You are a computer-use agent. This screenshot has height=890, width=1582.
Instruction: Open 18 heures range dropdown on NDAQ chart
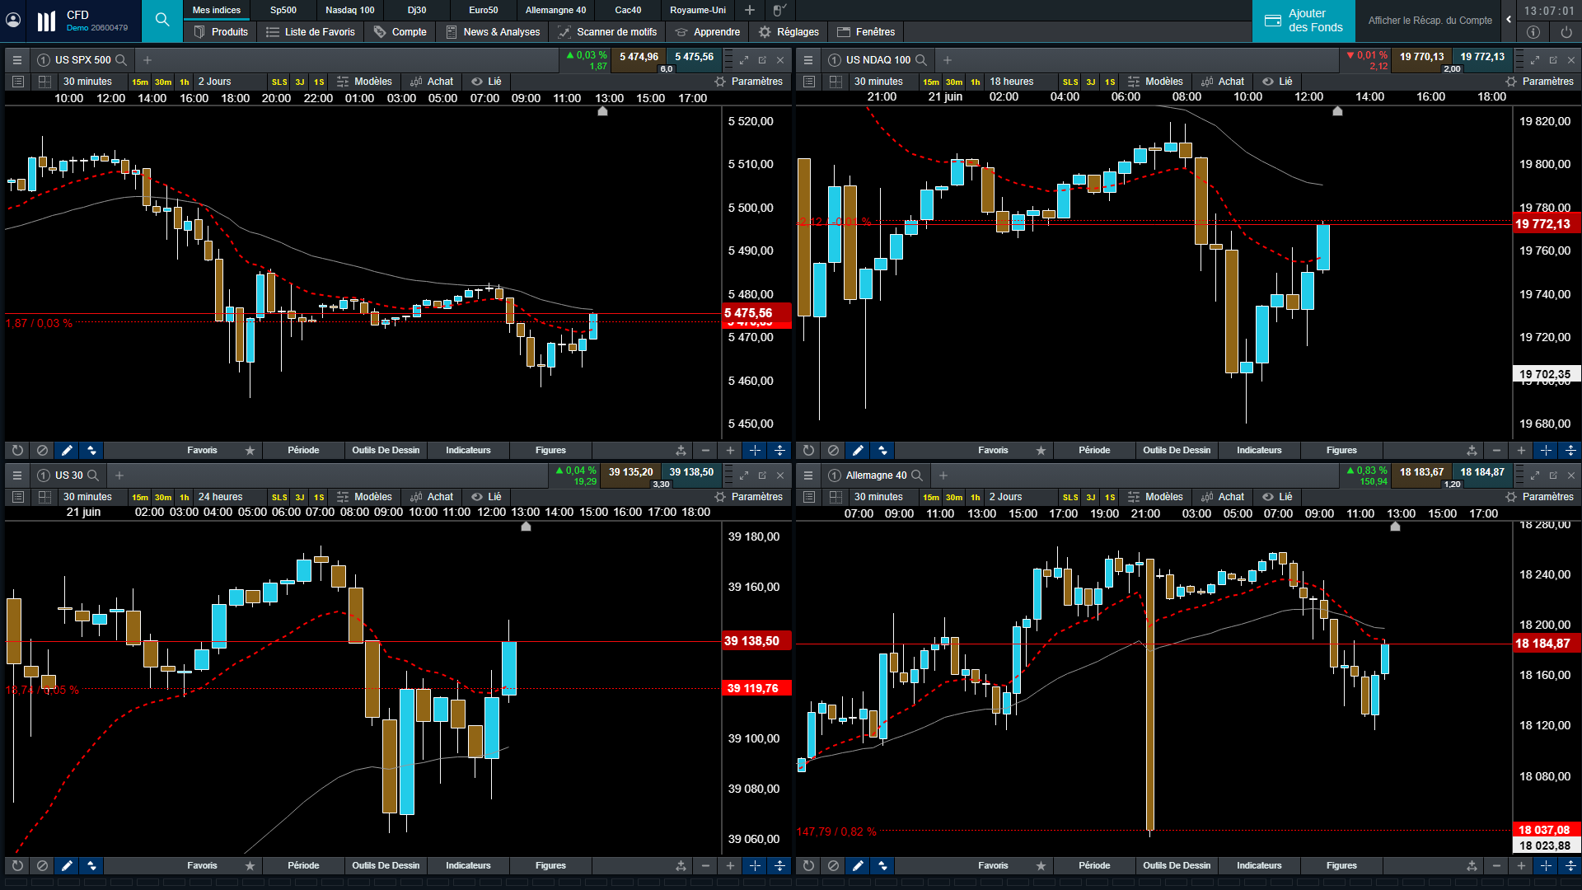tap(1011, 82)
